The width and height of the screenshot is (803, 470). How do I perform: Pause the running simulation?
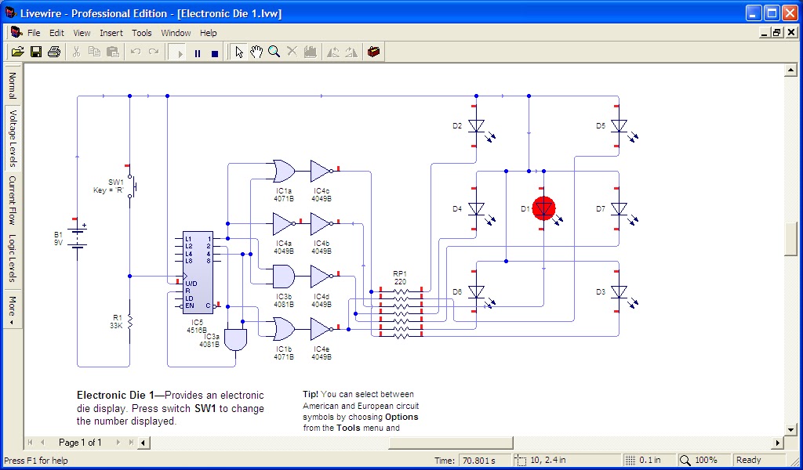(x=197, y=52)
